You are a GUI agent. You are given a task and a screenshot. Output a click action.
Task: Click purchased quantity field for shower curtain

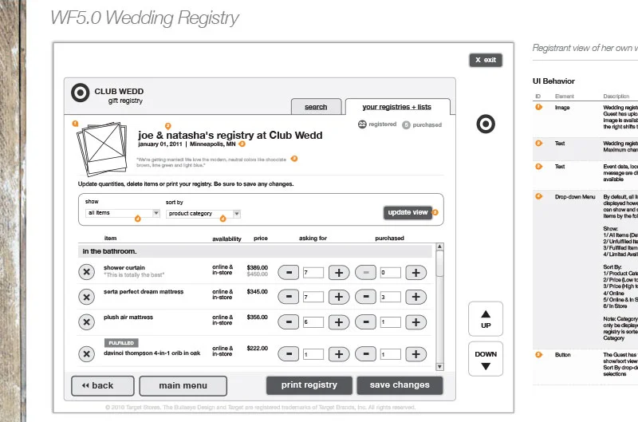(x=390, y=273)
